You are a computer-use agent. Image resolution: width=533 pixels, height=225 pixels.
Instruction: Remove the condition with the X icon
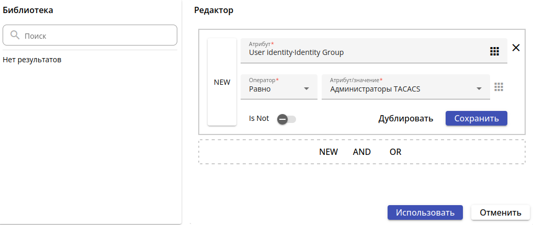[x=516, y=48]
